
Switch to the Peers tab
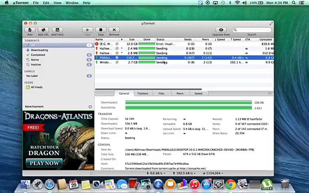[x=180, y=94]
